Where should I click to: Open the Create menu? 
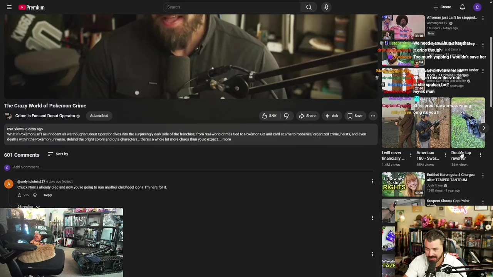point(442,7)
